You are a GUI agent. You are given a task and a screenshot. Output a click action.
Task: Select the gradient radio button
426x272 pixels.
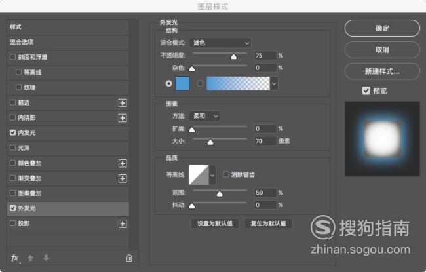click(x=200, y=83)
